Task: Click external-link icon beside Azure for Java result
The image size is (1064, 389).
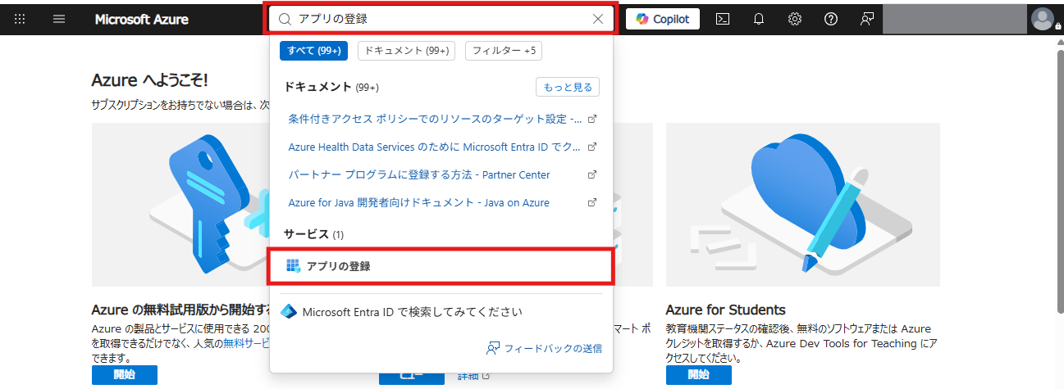Action: (592, 202)
